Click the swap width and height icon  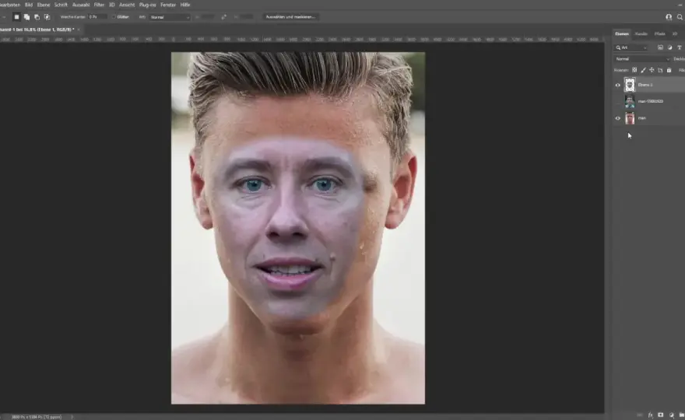pyautogui.click(x=223, y=17)
